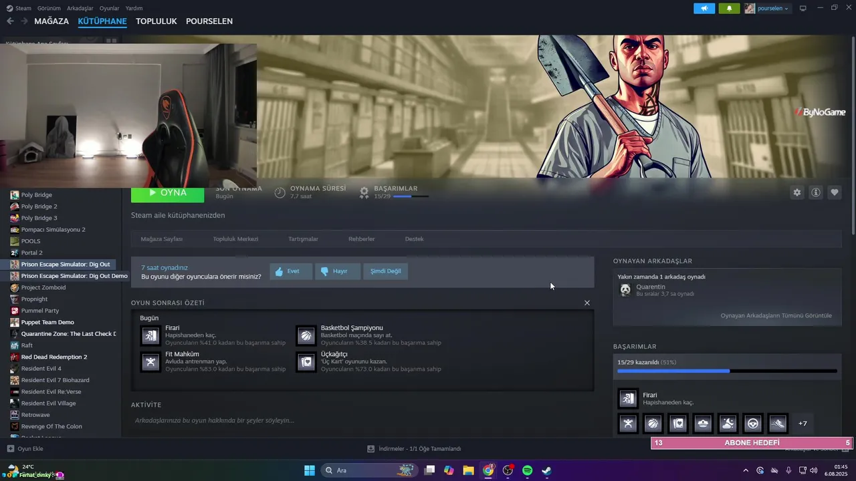856x481 pixels.
Task: Select the basketball achievement icon in Başarımlar
Action: (x=653, y=424)
